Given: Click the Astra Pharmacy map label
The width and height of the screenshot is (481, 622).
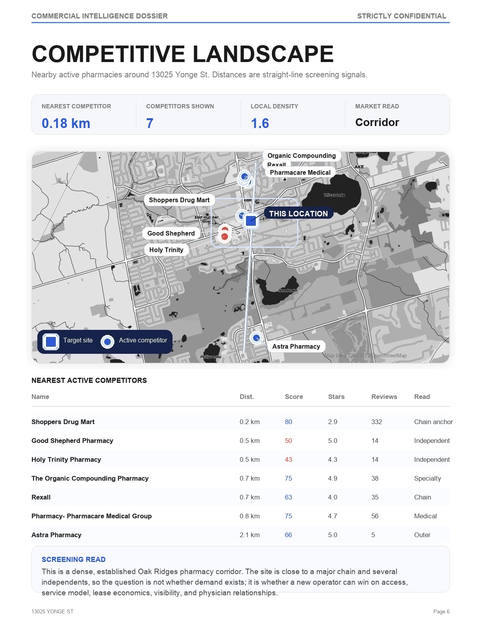Looking at the screenshot, I should click(296, 346).
